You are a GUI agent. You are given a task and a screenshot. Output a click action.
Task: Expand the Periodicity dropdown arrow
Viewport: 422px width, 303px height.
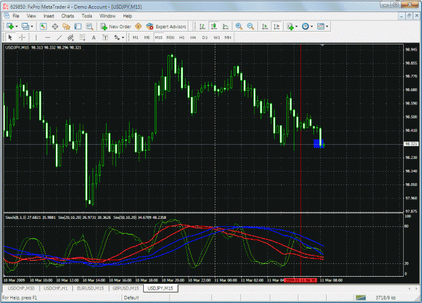pos(312,26)
